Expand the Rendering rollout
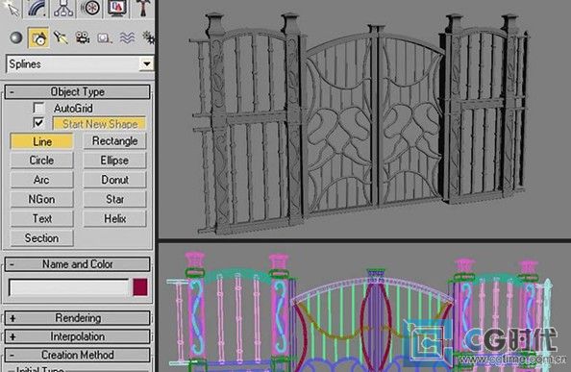Viewport: 571px width, 372px height. [77, 318]
